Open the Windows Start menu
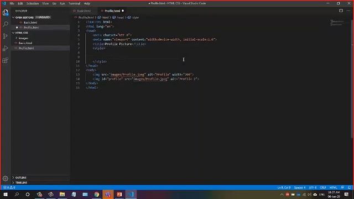 click(5, 194)
